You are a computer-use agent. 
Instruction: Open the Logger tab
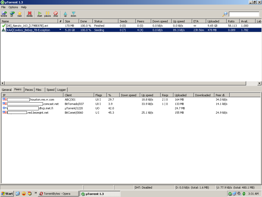coord(61,90)
